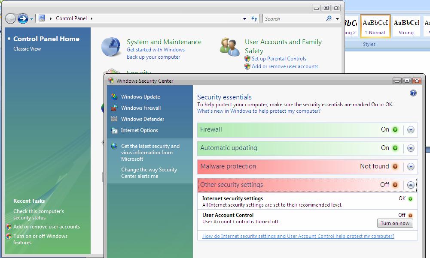Viewport: 430px width, 258px height.
Task: Refresh the Control Panel address bar
Action: [x=254, y=18]
